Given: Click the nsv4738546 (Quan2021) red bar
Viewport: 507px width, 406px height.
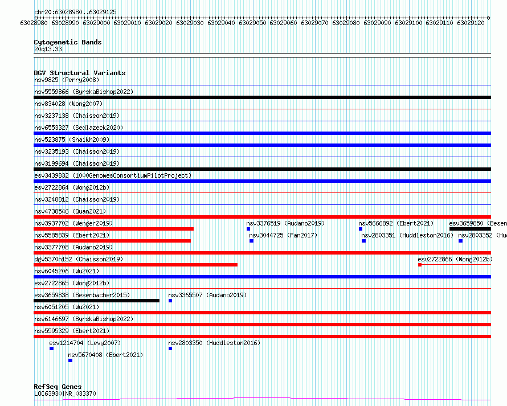Looking at the screenshot, I should point(262,217).
